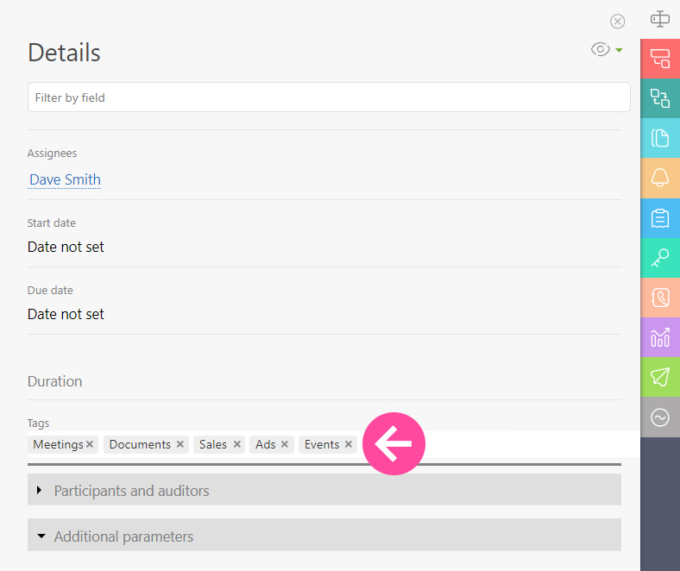Click the gray wave circle icon

660,417
